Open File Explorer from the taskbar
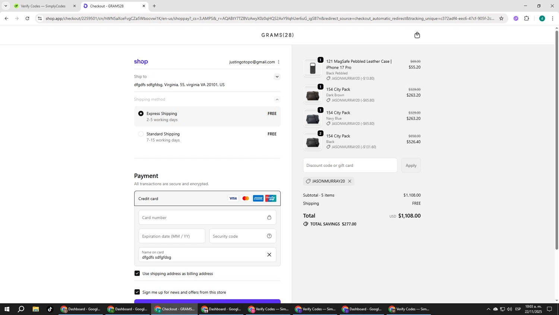Screen dimensions: 559x315 click(36, 309)
